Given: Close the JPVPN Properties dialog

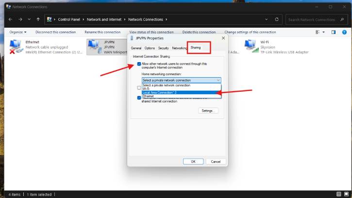Looking at the screenshot, I should [223, 38].
